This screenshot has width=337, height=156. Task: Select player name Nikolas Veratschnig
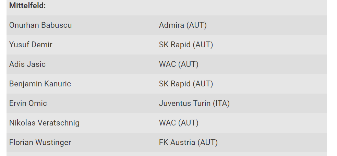(44, 123)
